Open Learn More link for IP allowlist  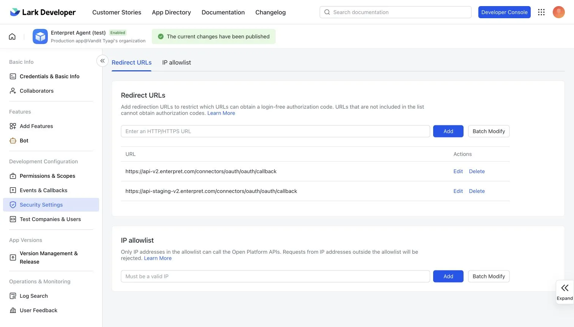pos(158,258)
